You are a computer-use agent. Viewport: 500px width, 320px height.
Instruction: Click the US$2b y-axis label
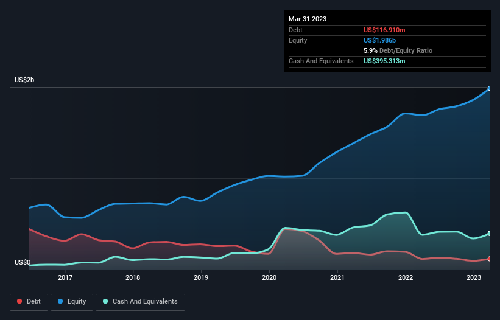pos(24,80)
